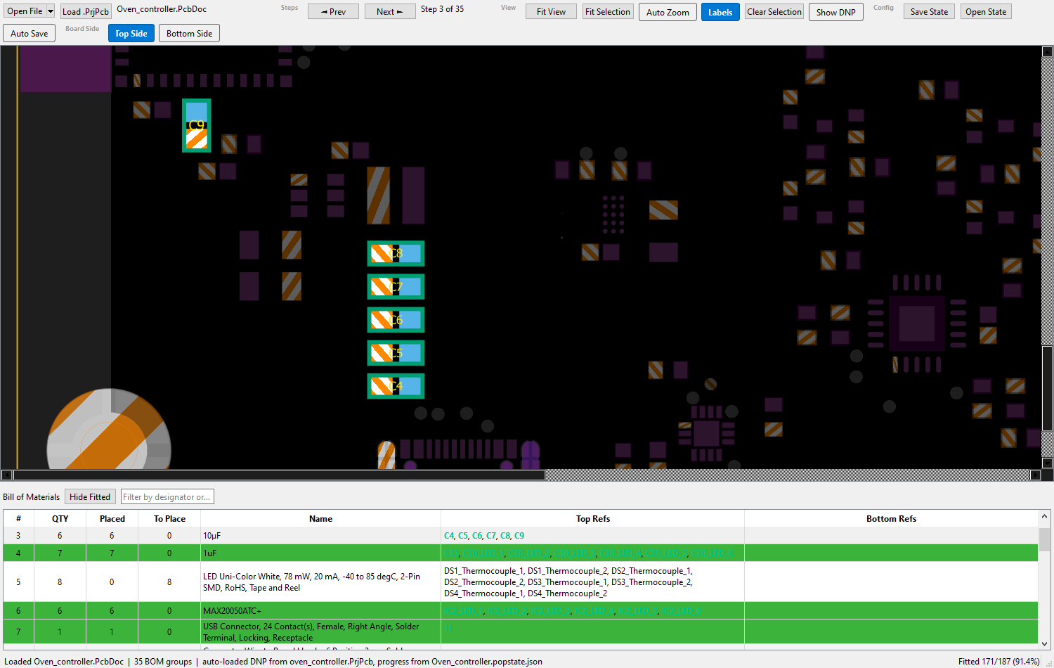Image resolution: width=1054 pixels, height=668 pixels.
Task: Click Load .PrjPcb button
Action: click(x=86, y=11)
